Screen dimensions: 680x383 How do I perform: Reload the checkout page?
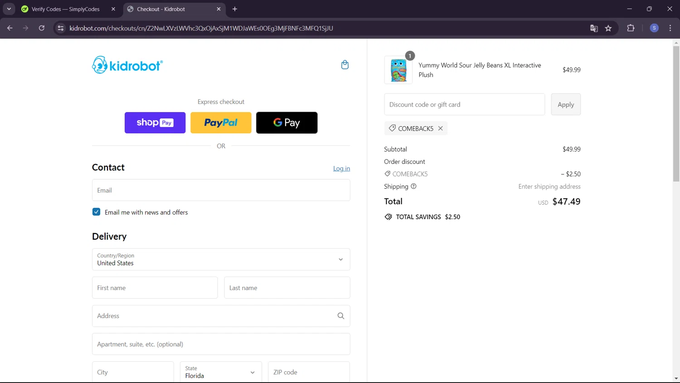[x=42, y=28]
